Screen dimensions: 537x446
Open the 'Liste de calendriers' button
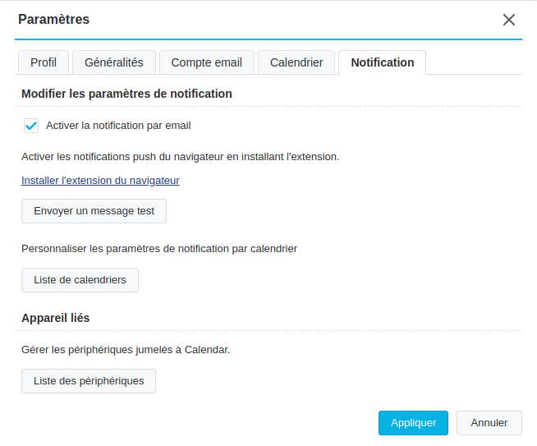[80, 280]
